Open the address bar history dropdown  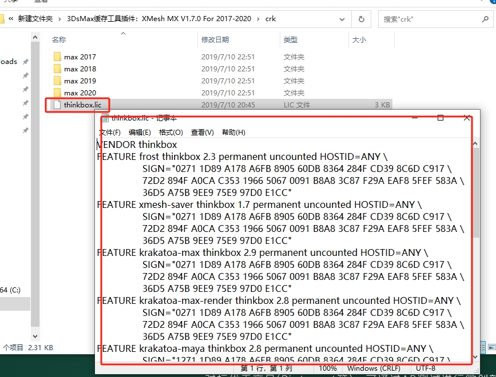coord(342,19)
